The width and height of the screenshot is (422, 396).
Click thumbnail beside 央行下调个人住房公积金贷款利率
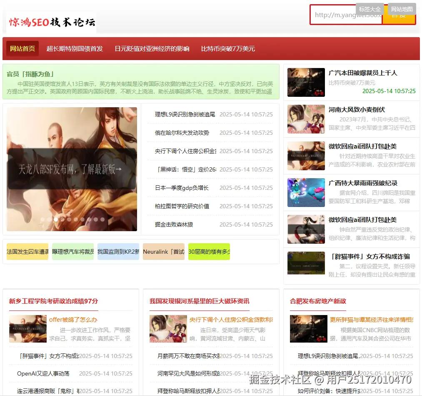tap(168, 329)
